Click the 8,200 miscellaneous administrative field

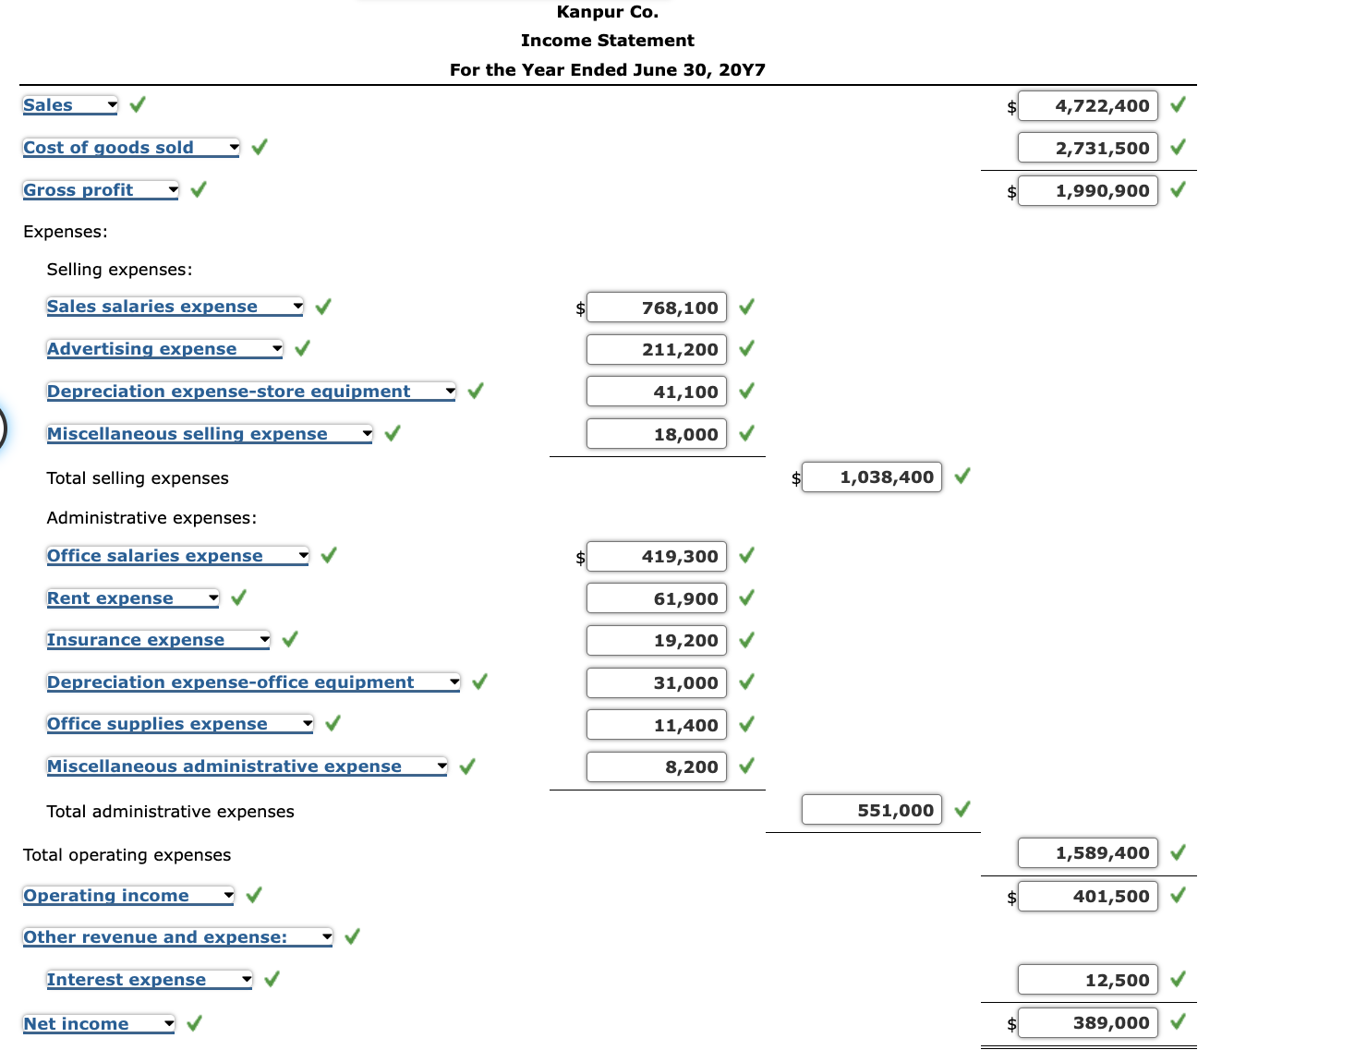click(656, 766)
